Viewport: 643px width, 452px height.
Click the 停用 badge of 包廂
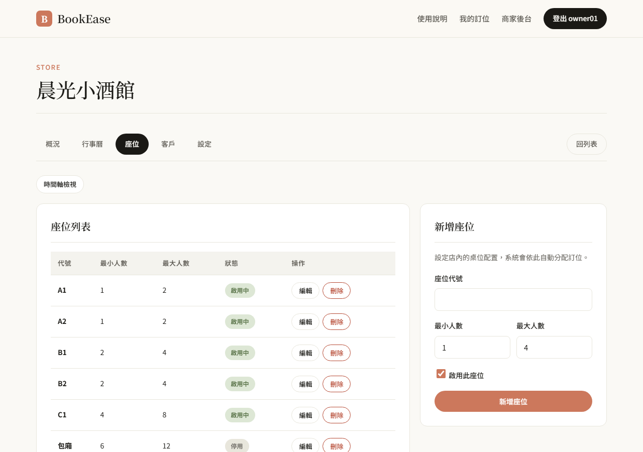(x=237, y=446)
